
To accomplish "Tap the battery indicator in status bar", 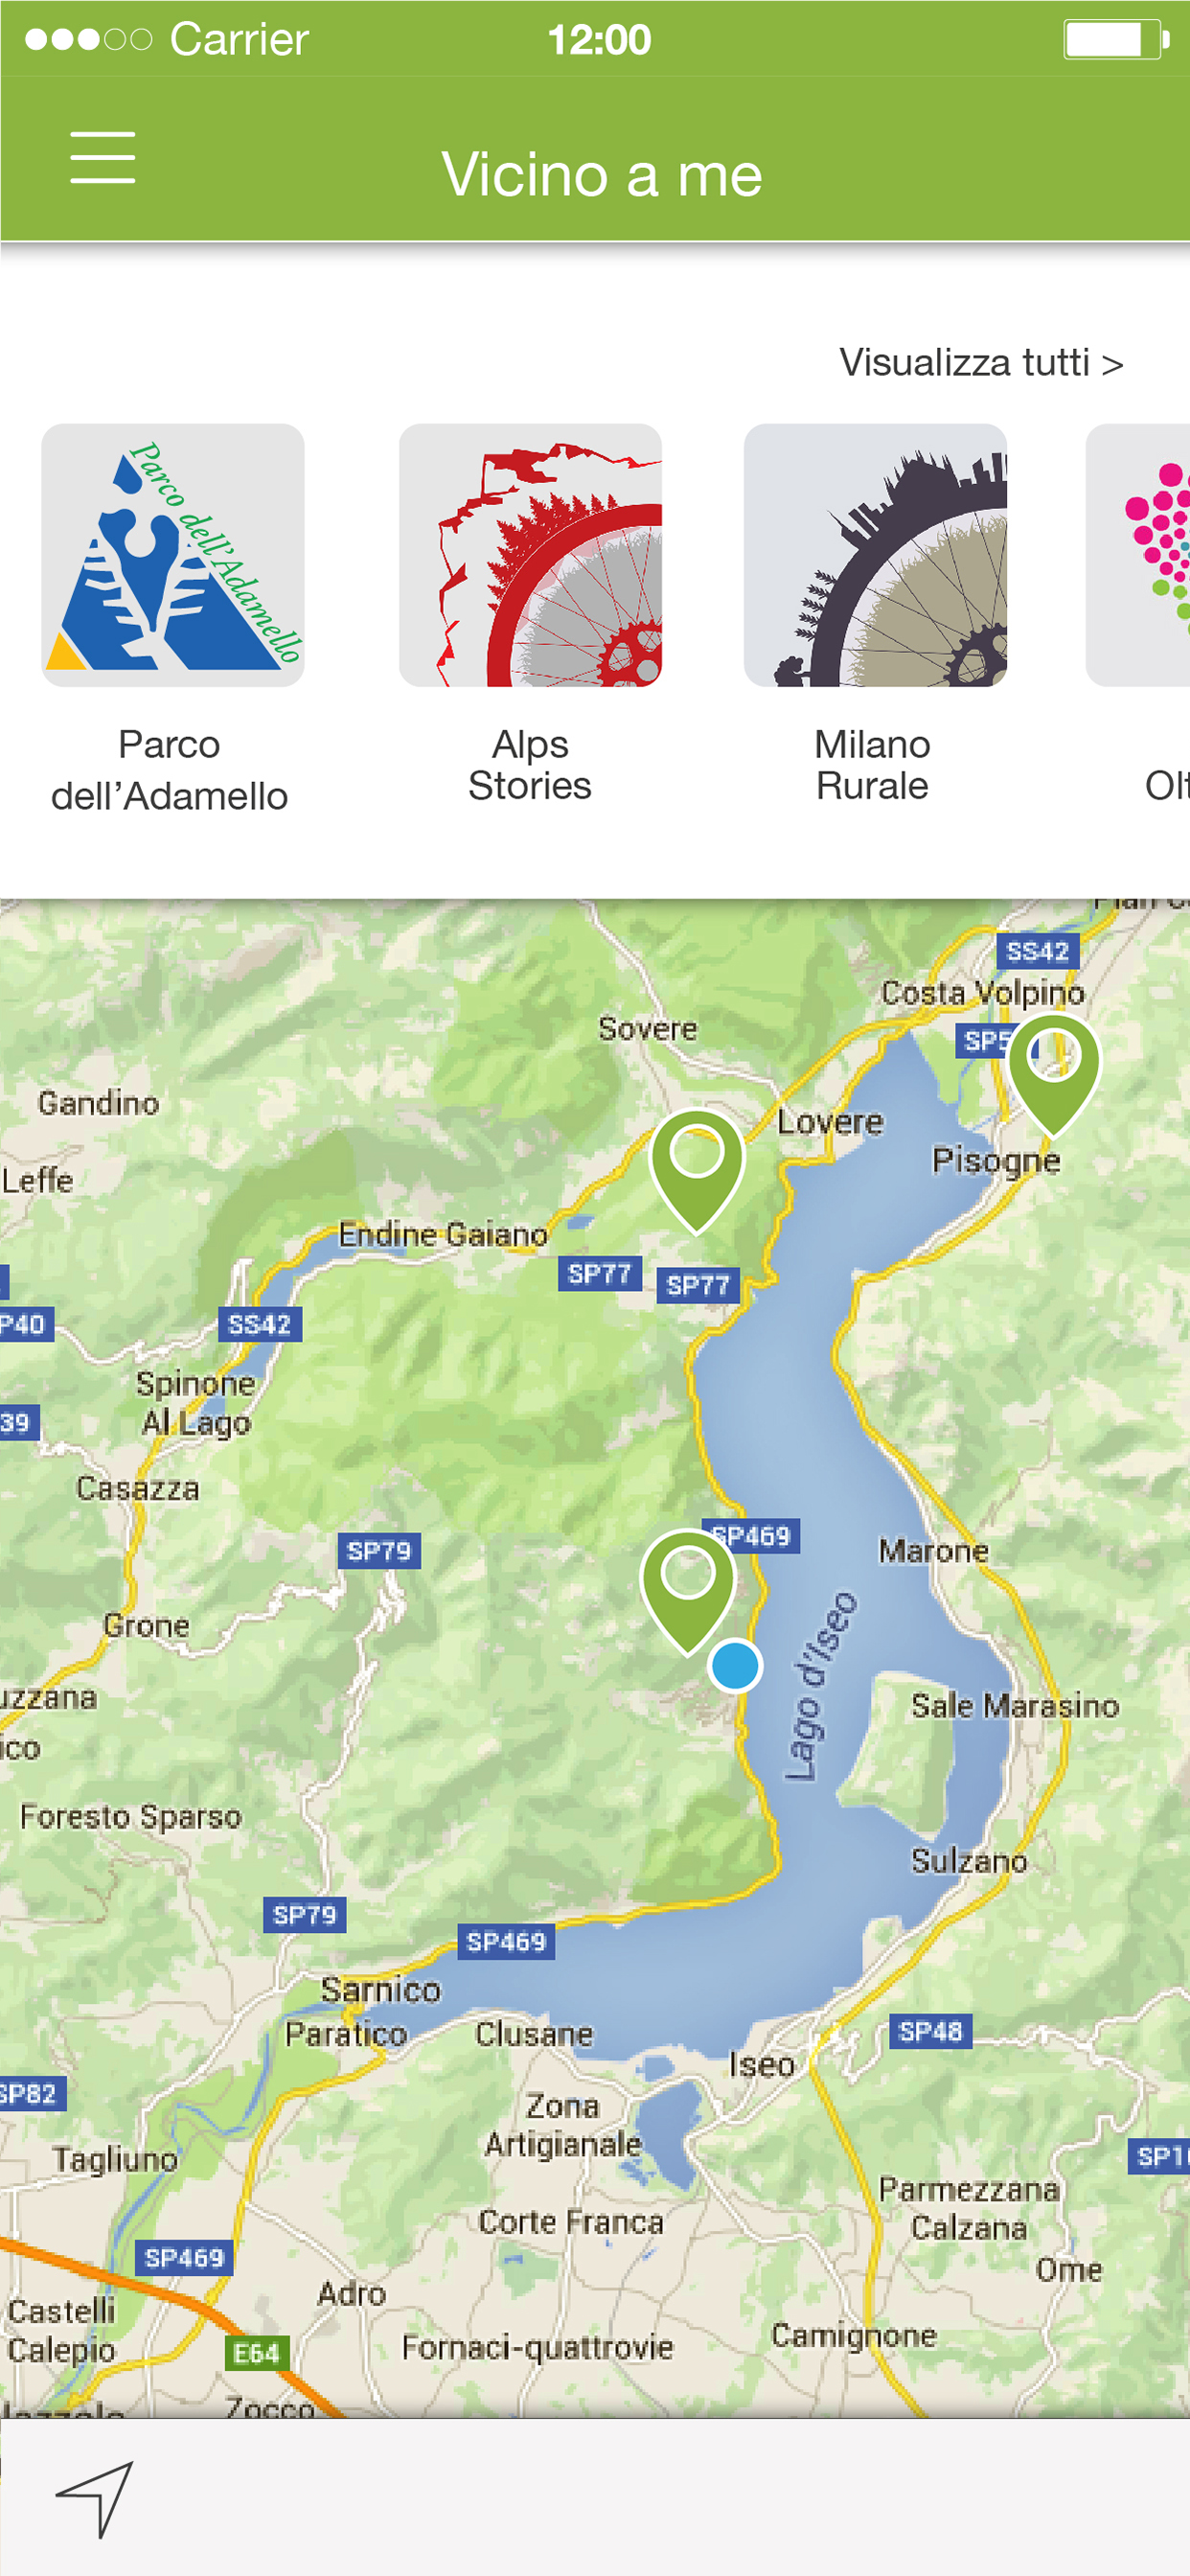I will tap(1116, 40).
